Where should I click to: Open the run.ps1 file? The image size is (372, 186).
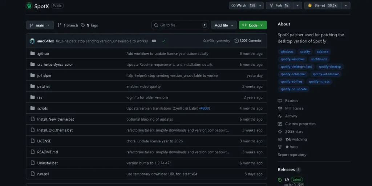pyautogui.click(x=43, y=174)
